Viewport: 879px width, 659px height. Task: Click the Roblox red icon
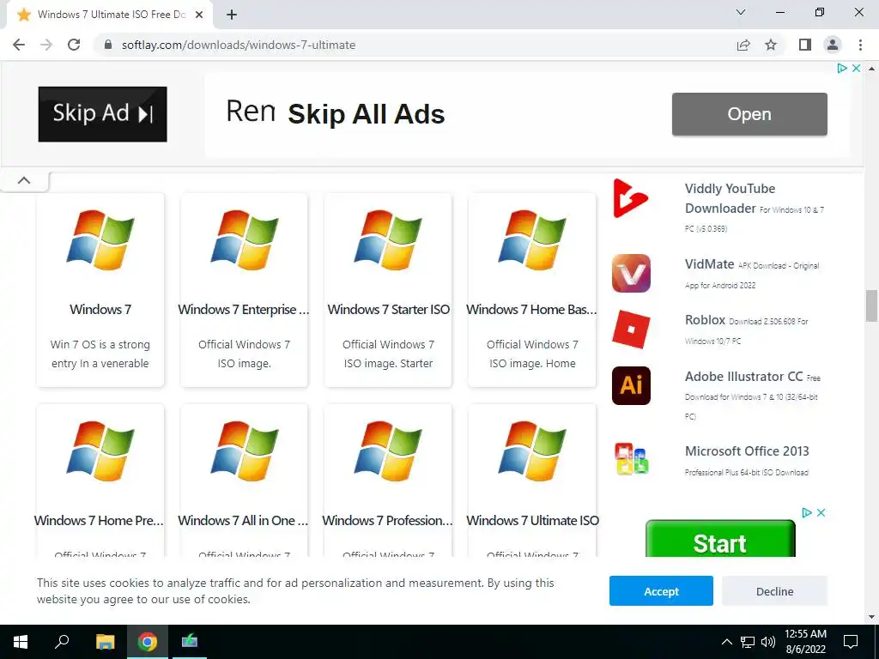click(631, 329)
